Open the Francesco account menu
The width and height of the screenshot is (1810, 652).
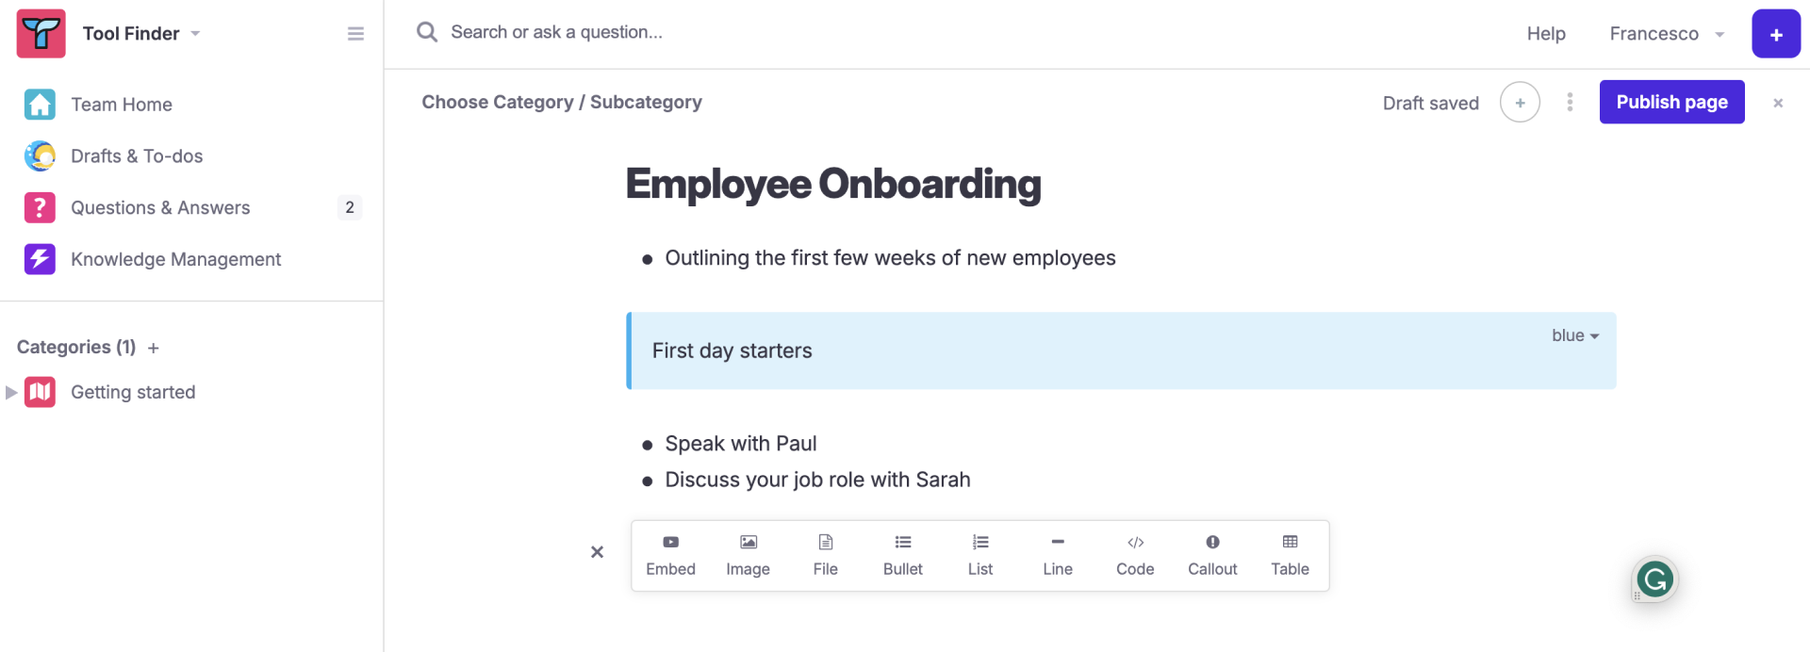[1667, 34]
